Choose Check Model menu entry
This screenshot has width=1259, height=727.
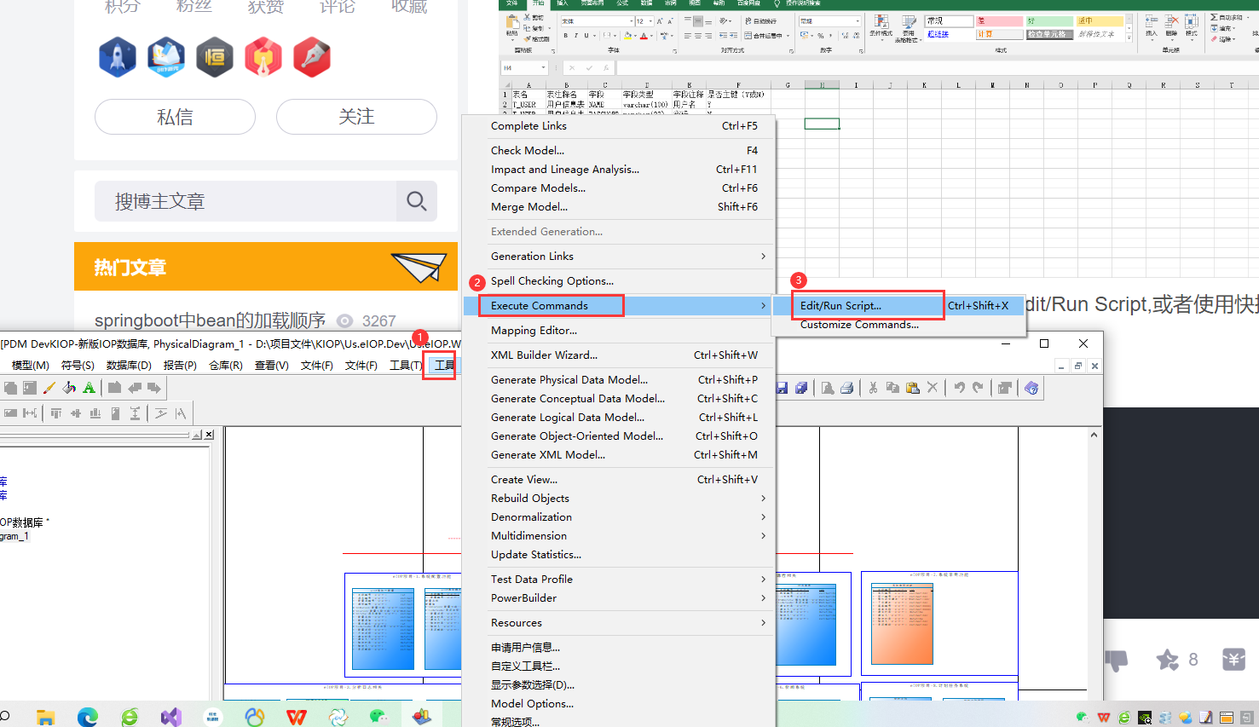tap(528, 150)
